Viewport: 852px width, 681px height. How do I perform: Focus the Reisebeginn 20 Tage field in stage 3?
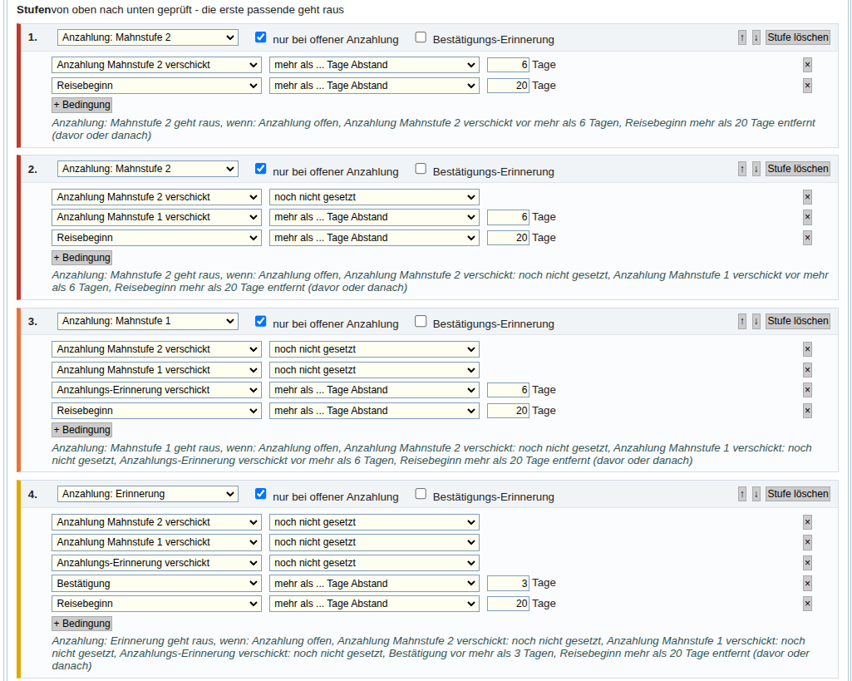[508, 411]
